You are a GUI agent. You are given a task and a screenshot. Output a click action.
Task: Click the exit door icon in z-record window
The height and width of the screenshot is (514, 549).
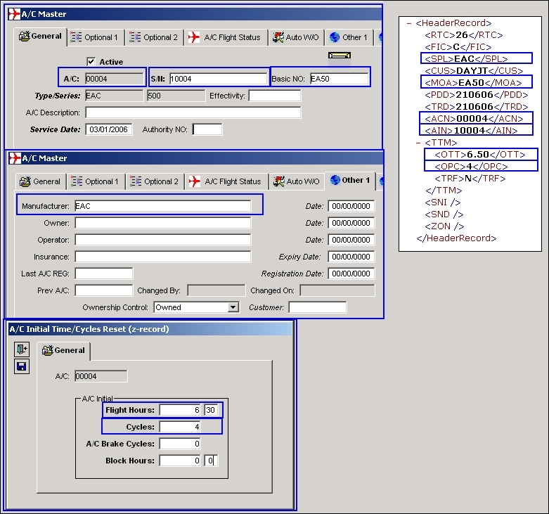click(22, 349)
